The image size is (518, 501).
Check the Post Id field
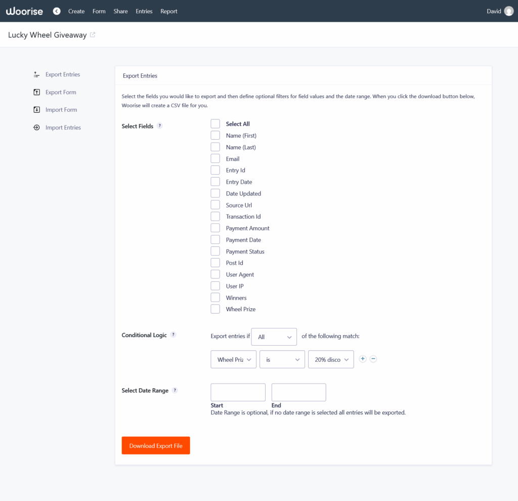tap(215, 263)
